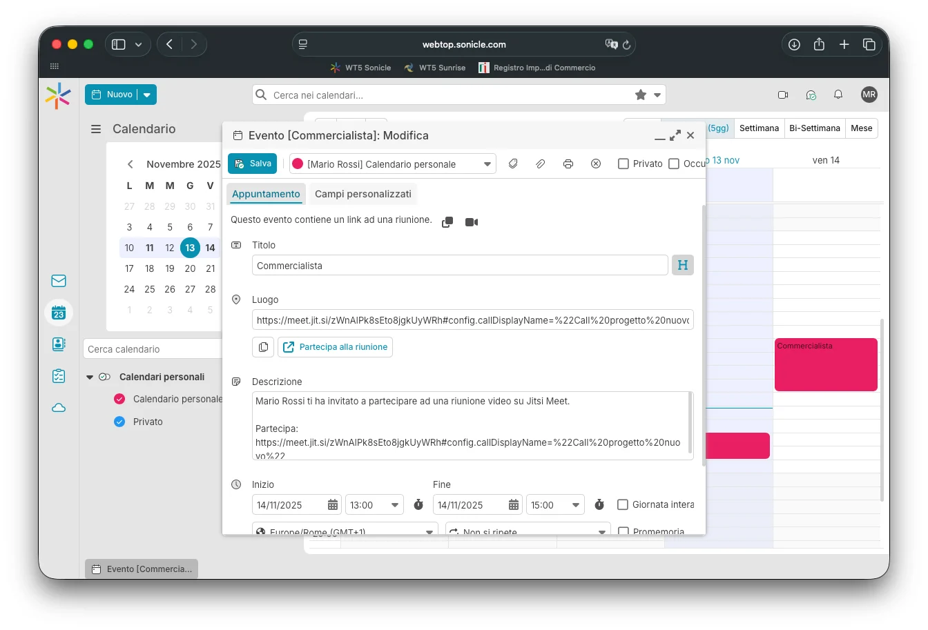Open the calendar selection dropdown
Viewport: 928px width, 630px height.
pyautogui.click(x=487, y=164)
